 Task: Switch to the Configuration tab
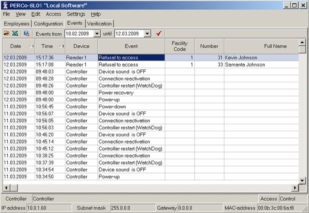coord(48,24)
